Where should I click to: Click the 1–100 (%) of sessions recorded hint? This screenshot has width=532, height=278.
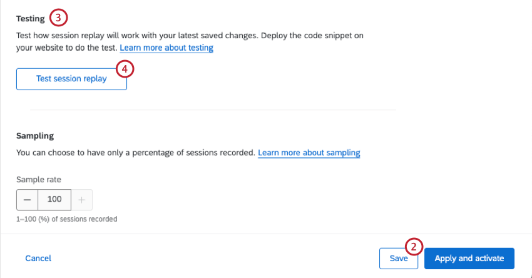[67, 219]
